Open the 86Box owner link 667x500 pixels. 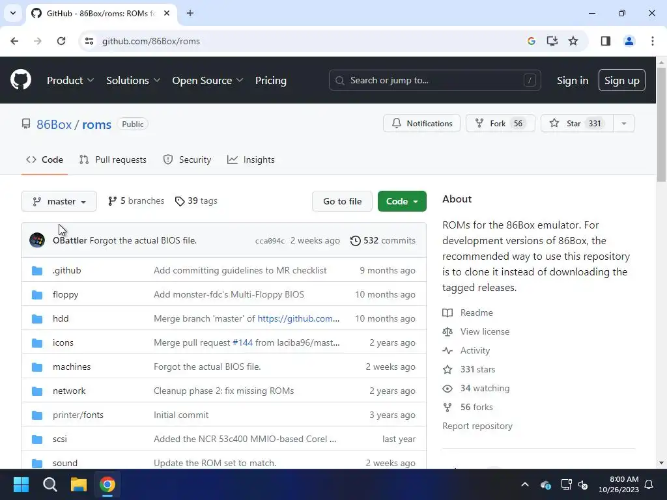(54, 124)
